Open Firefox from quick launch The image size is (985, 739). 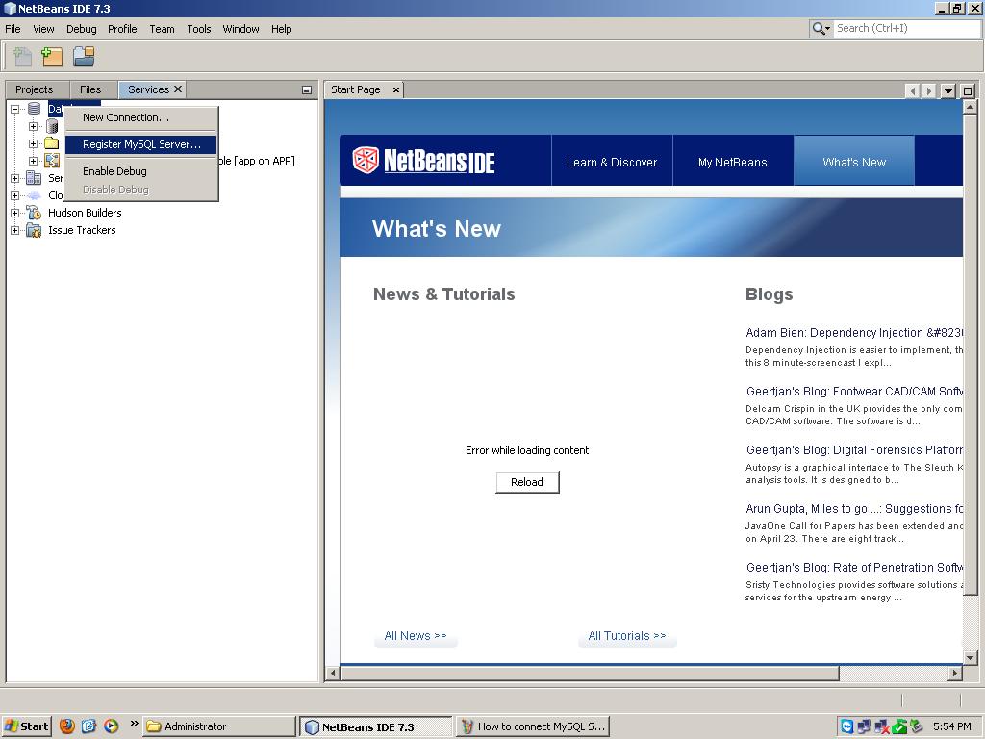pos(67,726)
